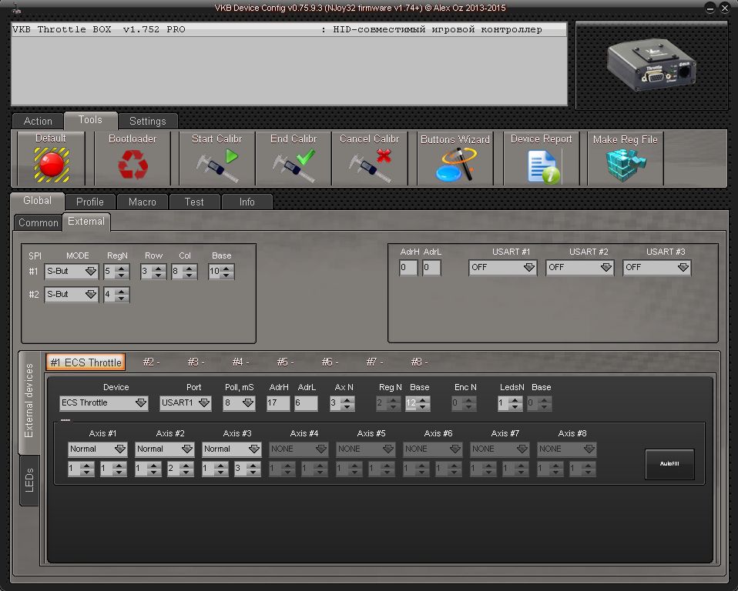Click the AdrH input field under Device row
The image size is (738, 591).
coord(278,403)
